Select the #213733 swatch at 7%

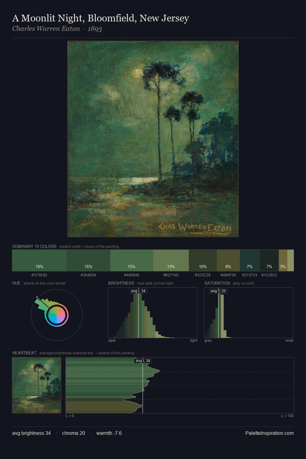pos(250,260)
